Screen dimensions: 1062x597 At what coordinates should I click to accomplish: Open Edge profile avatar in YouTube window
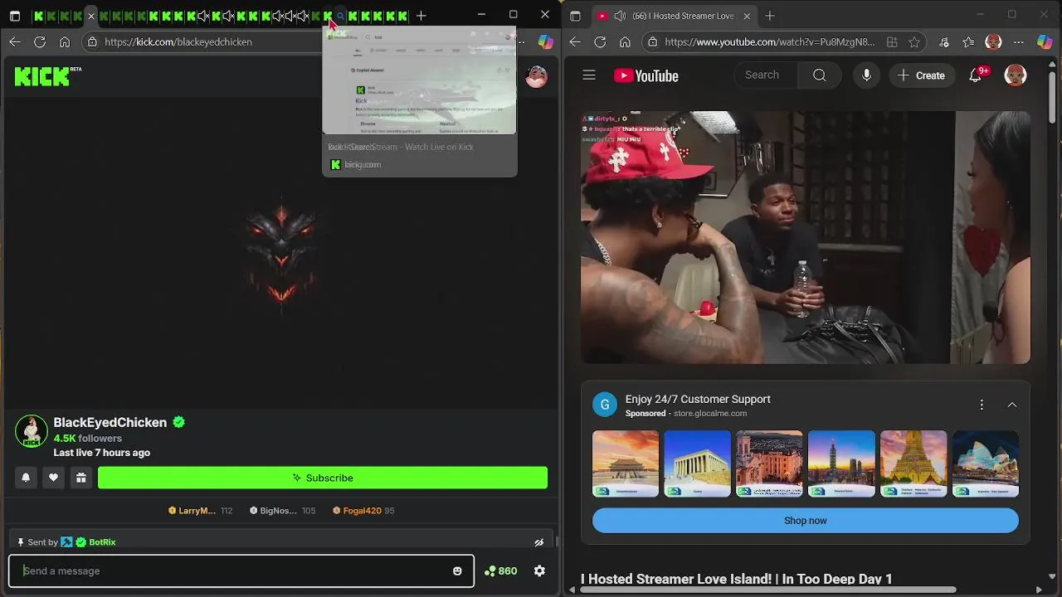(x=993, y=41)
